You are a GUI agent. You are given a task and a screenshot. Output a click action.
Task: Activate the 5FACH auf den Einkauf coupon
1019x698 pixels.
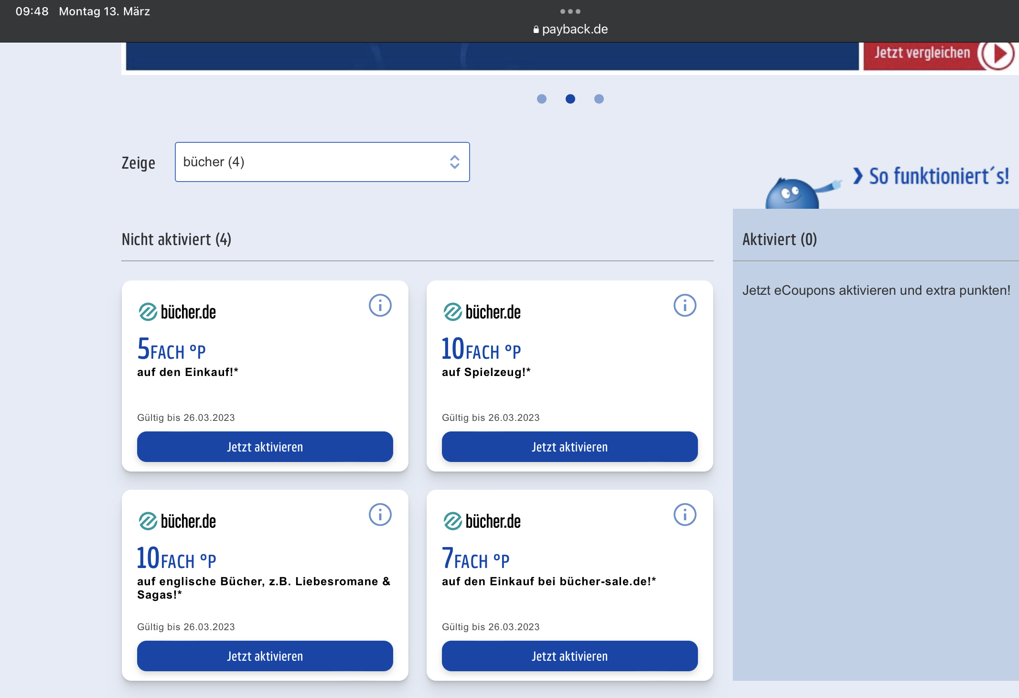coord(265,447)
